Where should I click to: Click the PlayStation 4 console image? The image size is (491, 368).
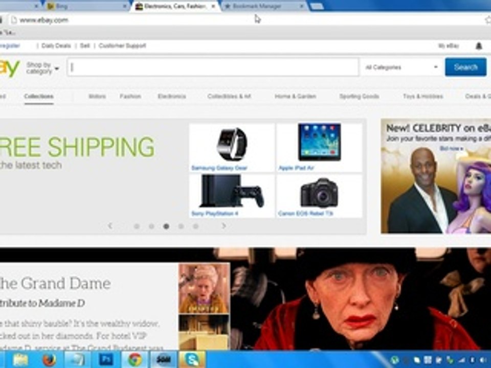(x=232, y=192)
